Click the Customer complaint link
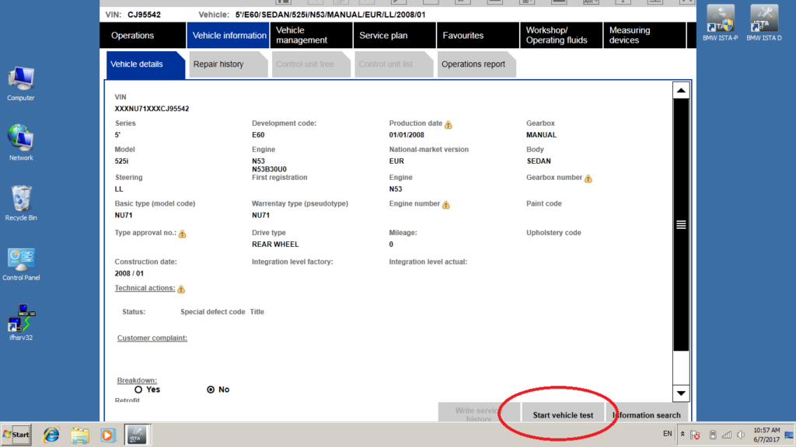Screen dimensions: 796x447 click(152, 338)
